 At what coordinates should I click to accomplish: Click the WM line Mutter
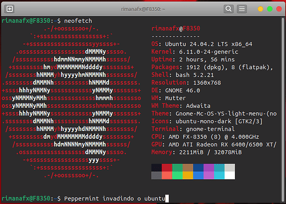coord(169,98)
